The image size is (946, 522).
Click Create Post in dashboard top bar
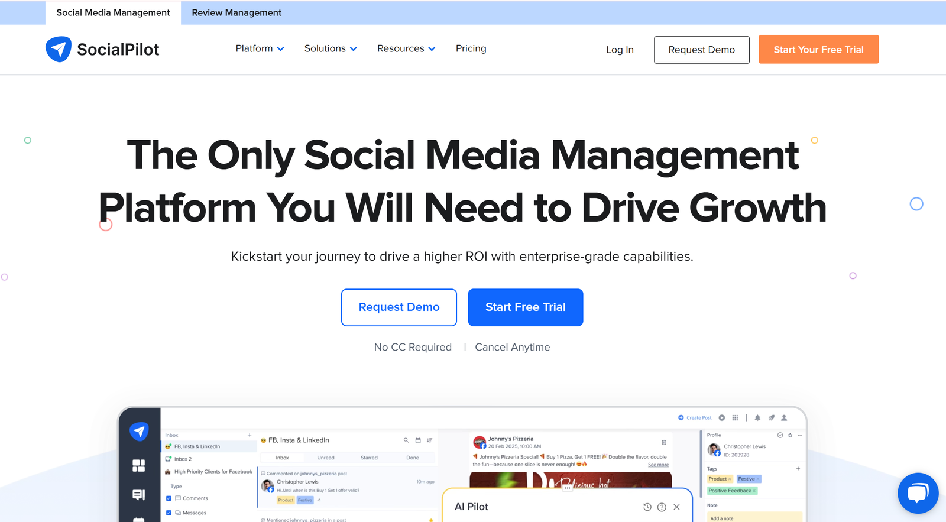click(695, 418)
